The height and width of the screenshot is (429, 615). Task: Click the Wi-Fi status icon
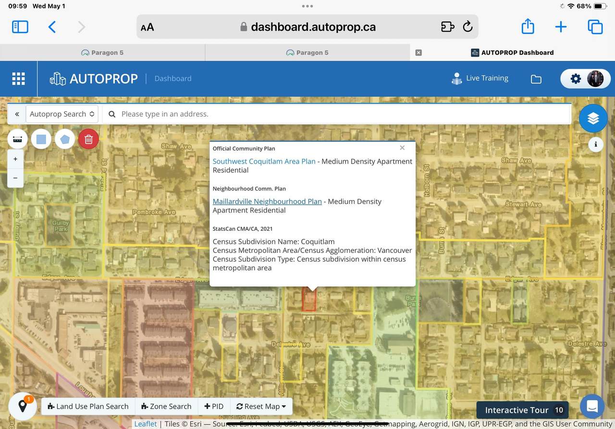[571, 6]
